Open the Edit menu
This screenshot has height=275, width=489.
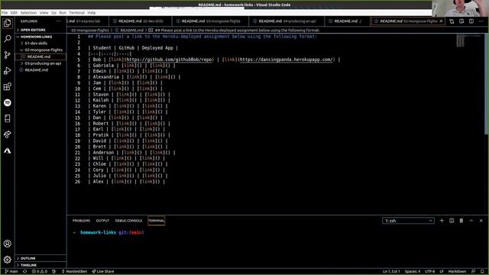click(x=14, y=13)
